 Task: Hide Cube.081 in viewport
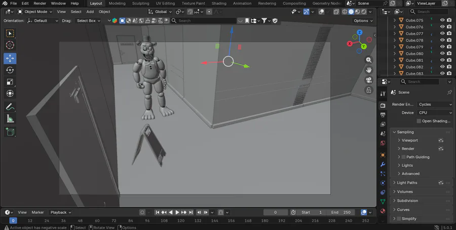coord(442,60)
